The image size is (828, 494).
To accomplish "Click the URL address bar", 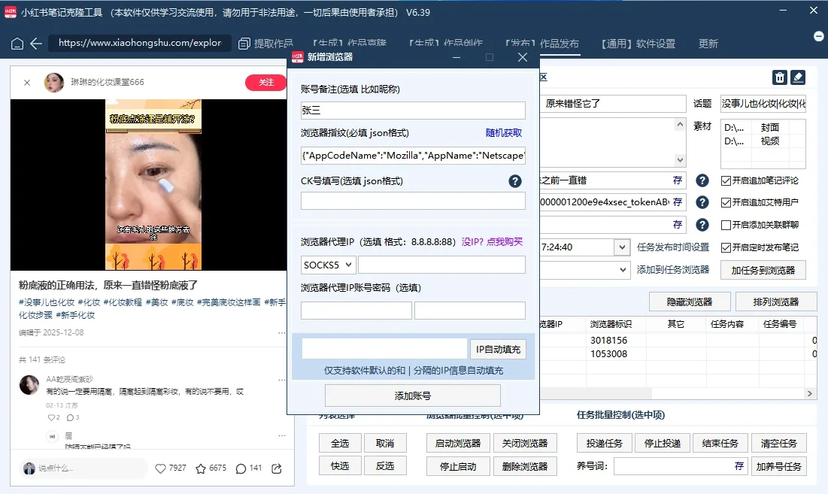I will pos(139,43).
